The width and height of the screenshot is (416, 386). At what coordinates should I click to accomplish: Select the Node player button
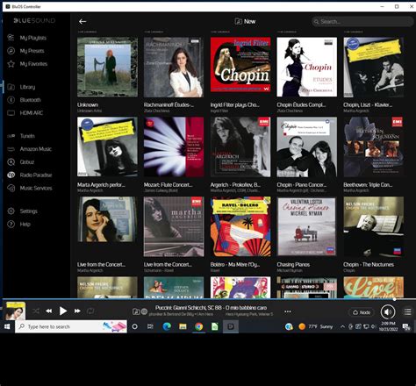362,312
